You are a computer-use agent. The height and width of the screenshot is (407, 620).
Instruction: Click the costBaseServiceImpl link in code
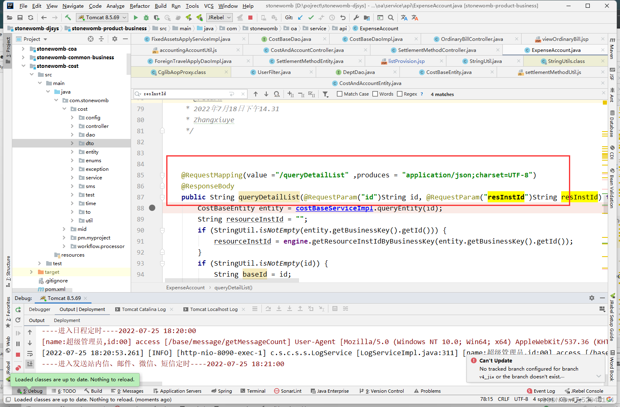tap(335, 208)
